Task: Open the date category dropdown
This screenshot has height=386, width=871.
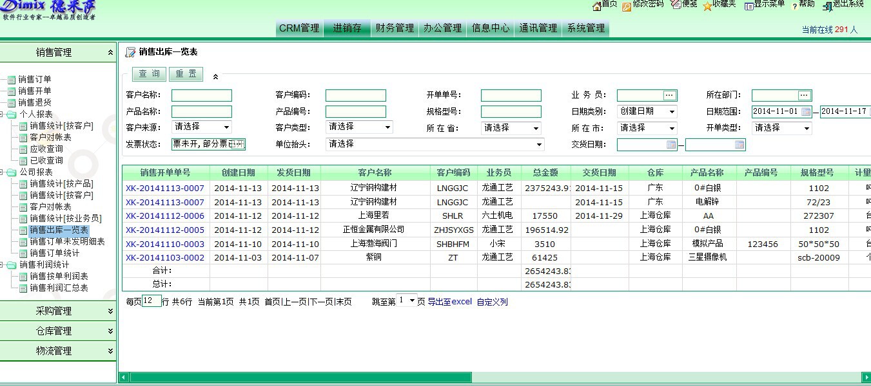Action: pos(647,111)
